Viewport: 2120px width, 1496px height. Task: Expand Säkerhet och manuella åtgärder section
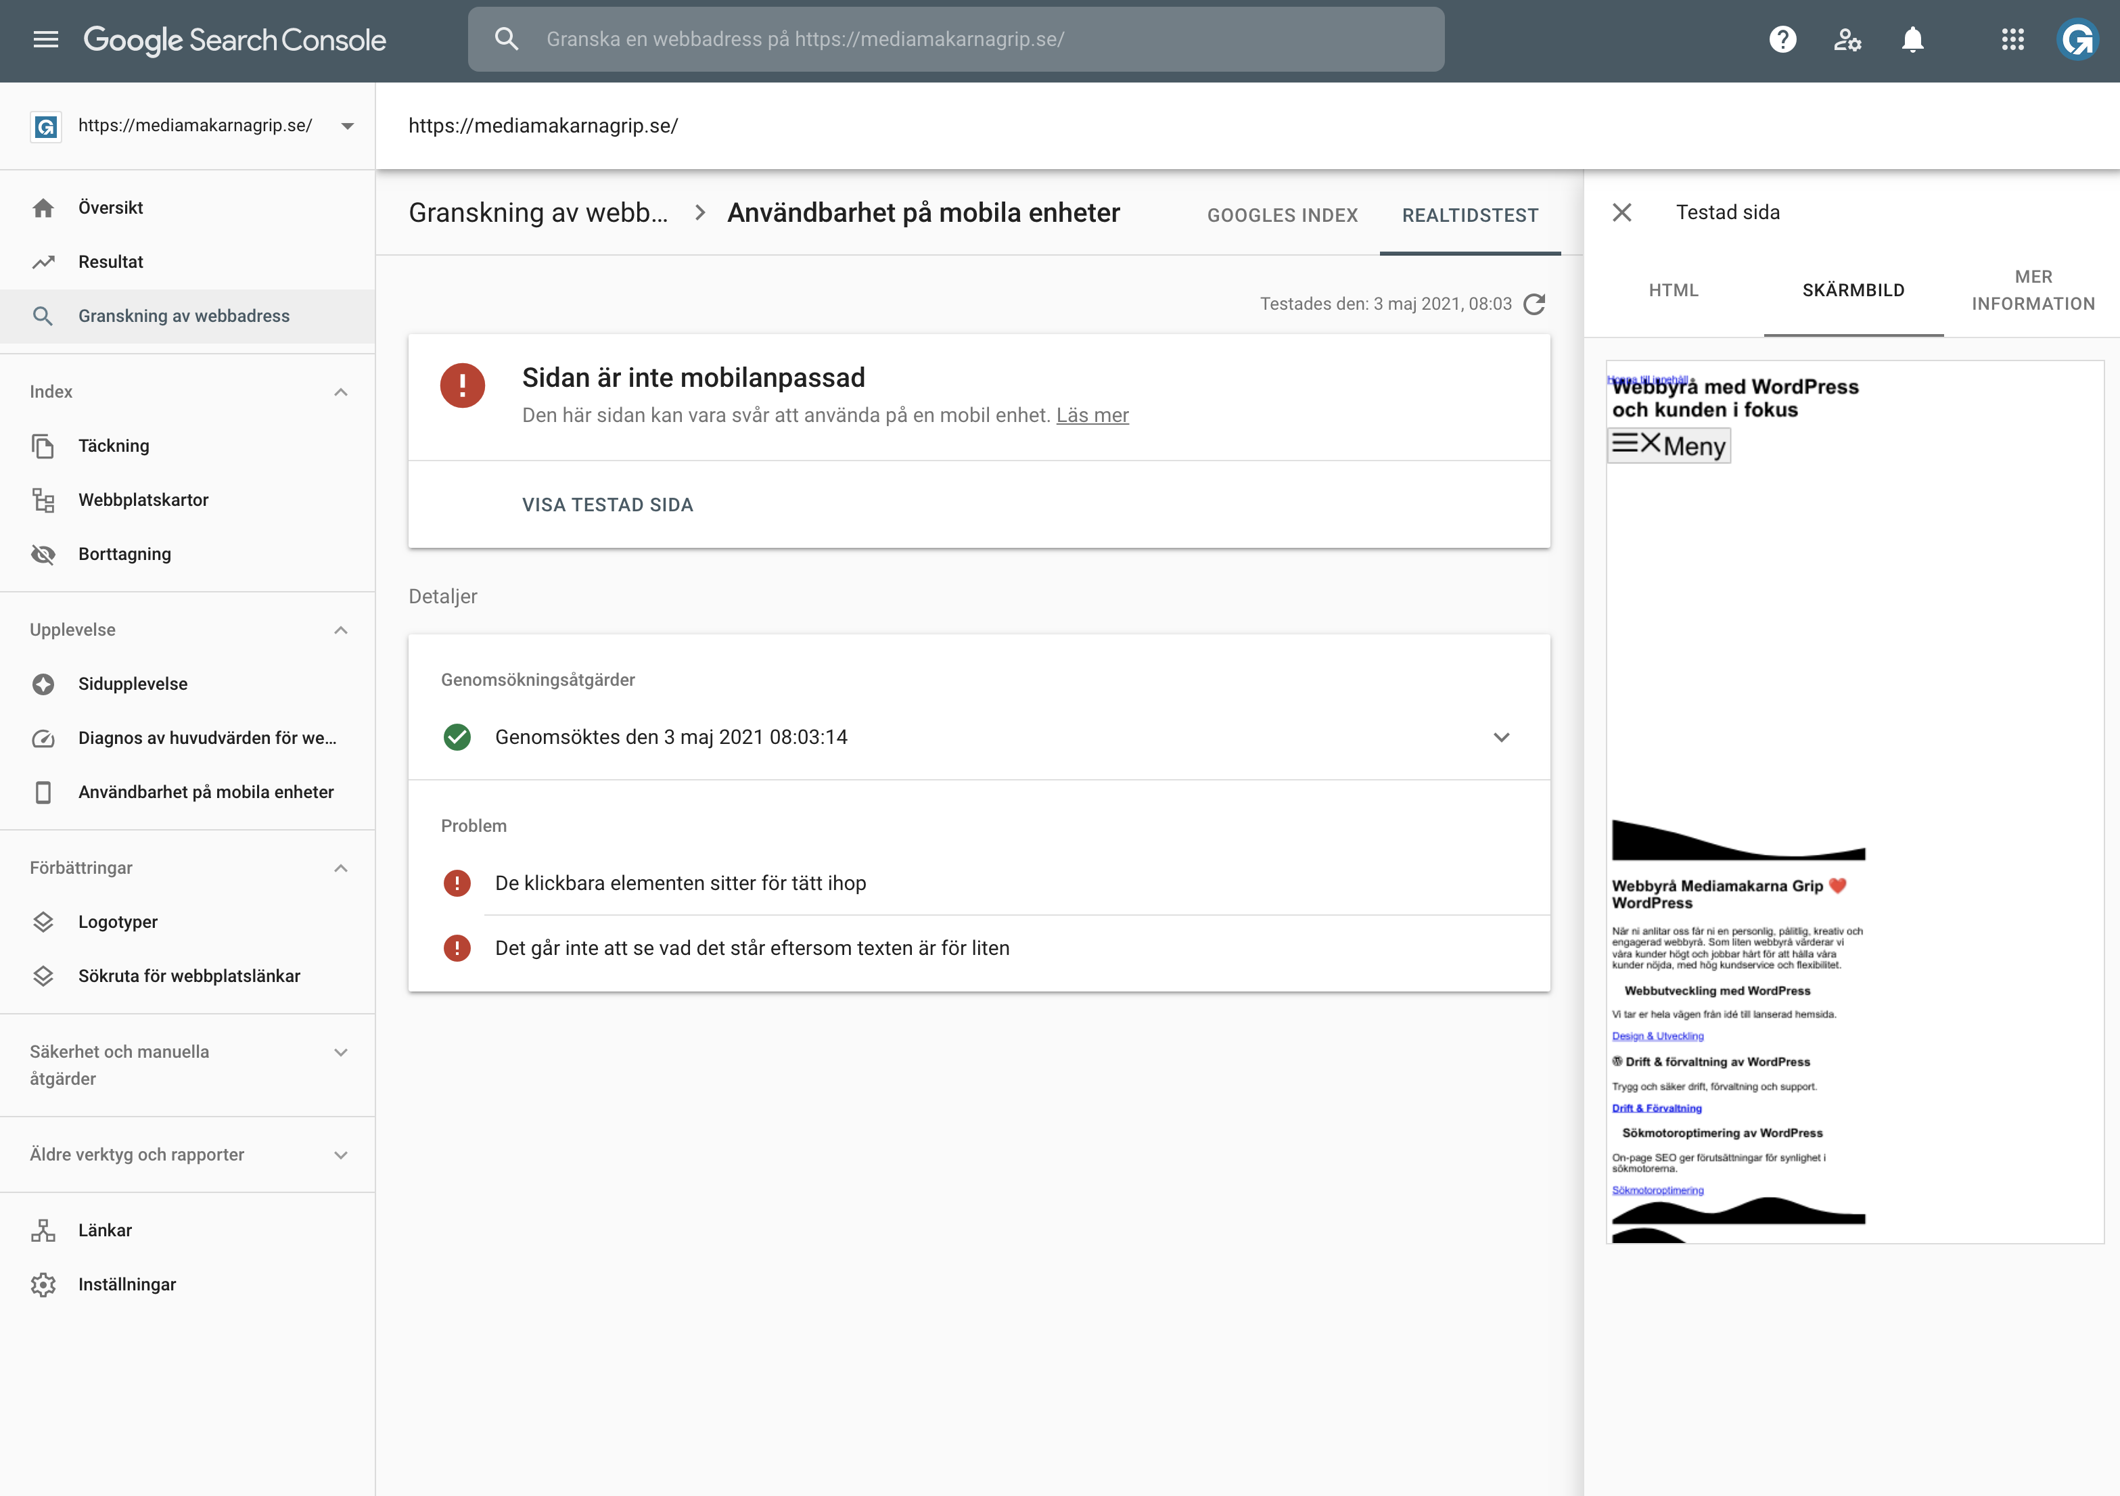[341, 1052]
